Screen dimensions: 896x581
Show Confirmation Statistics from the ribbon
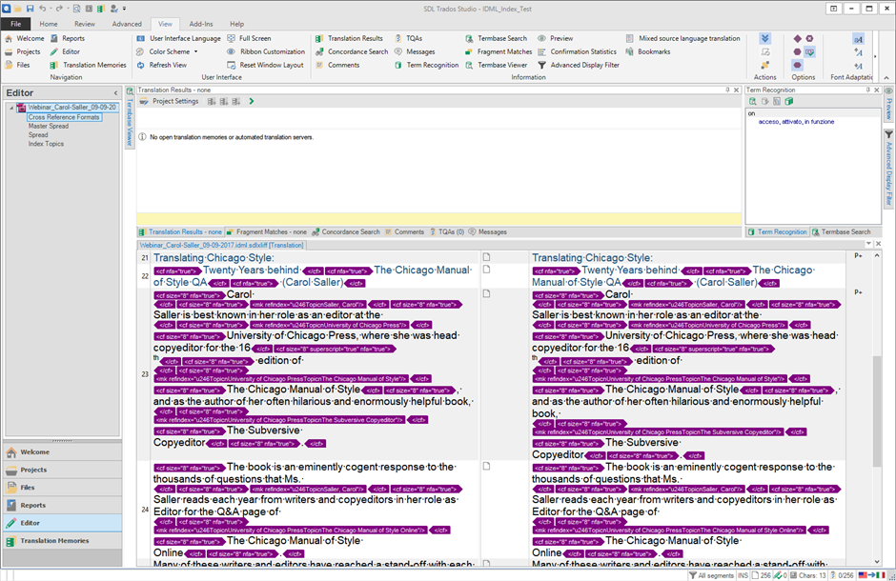pyautogui.click(x=577, y=51)
